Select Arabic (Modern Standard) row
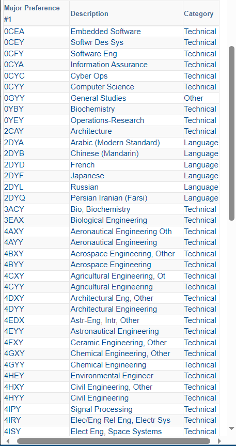 click(x=111, y=143)
